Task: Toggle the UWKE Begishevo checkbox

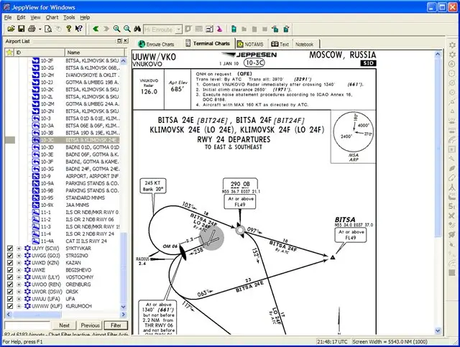Action: [x=10, y=270]
